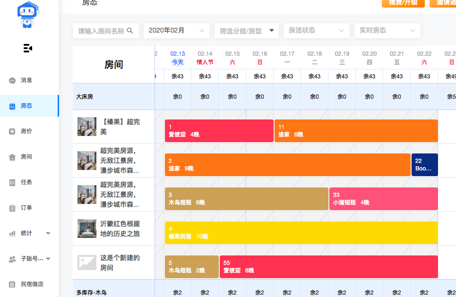Open 消息 menu item
The image size is (456, 297).
point(29,80)
